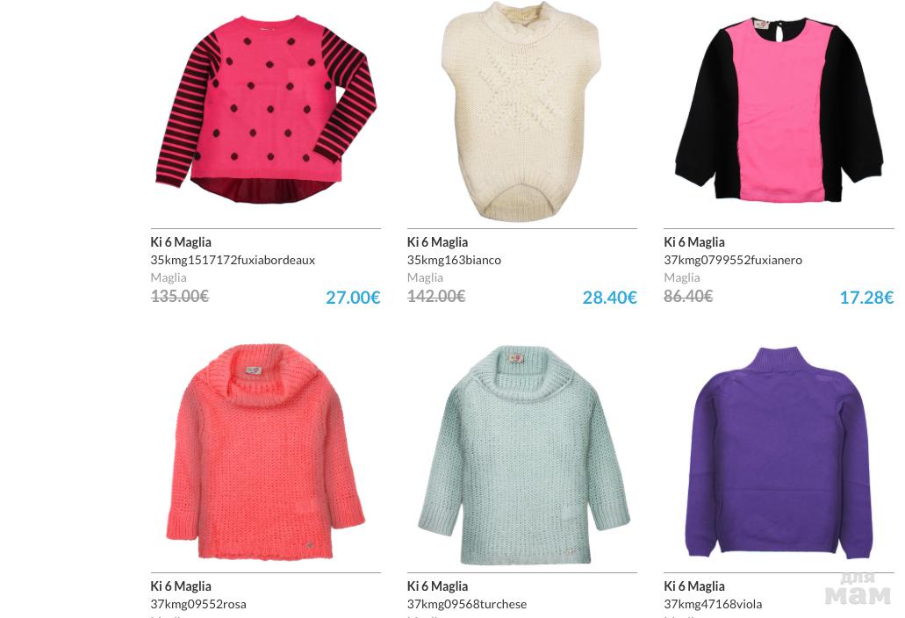
Task: Click the first product's Ki 6 Maglia title
Action: click(x=181, y=241)
